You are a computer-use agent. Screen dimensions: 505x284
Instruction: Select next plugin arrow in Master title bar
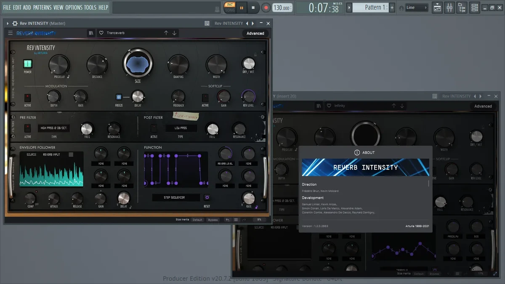pyautogui.click(x=252, y=23)
